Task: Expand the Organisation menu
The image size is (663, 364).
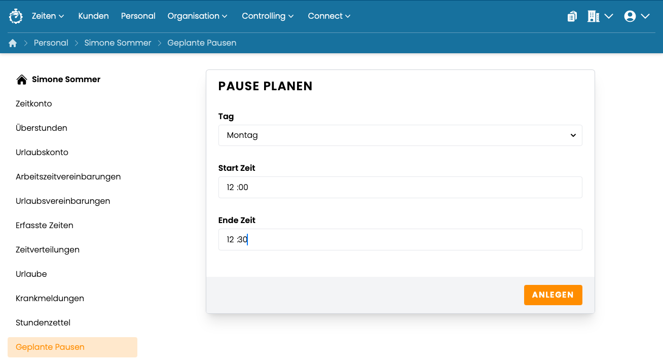Action: [x=198, y=16]
